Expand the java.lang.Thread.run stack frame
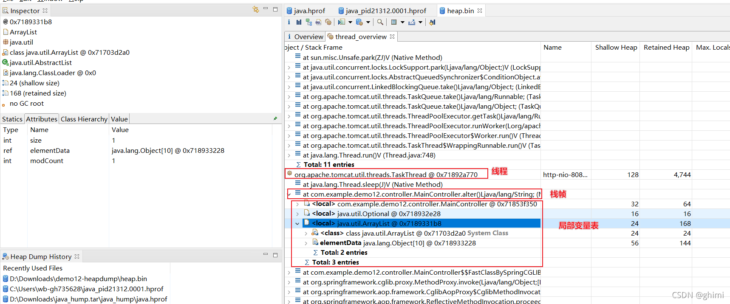Screen dimensions: 730x304 [289, 155]
